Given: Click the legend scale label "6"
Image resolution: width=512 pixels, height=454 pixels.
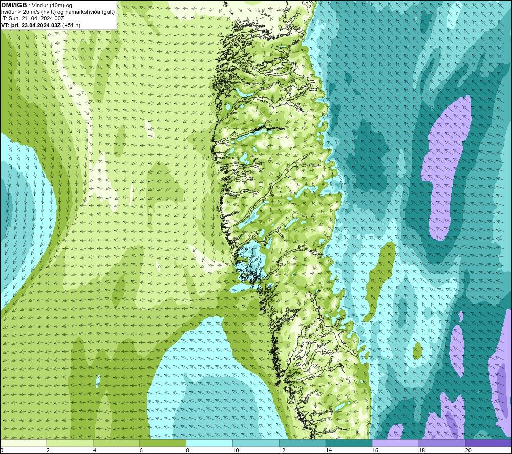Looking at the screenshot, I should 141,450.
